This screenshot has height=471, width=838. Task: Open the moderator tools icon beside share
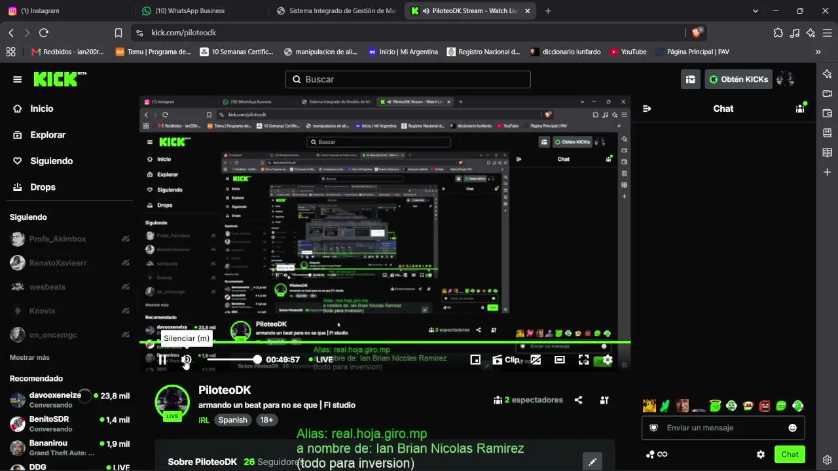(604, 400)
